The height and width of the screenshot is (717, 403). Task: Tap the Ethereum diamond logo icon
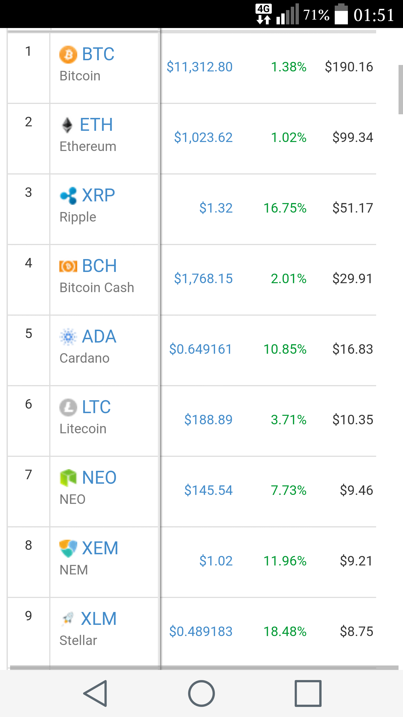(x=67, y=125)
